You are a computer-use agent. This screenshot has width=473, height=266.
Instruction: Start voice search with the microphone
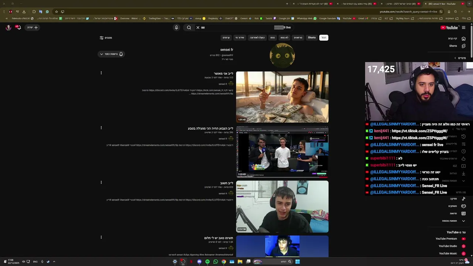(x=176, y=27)
